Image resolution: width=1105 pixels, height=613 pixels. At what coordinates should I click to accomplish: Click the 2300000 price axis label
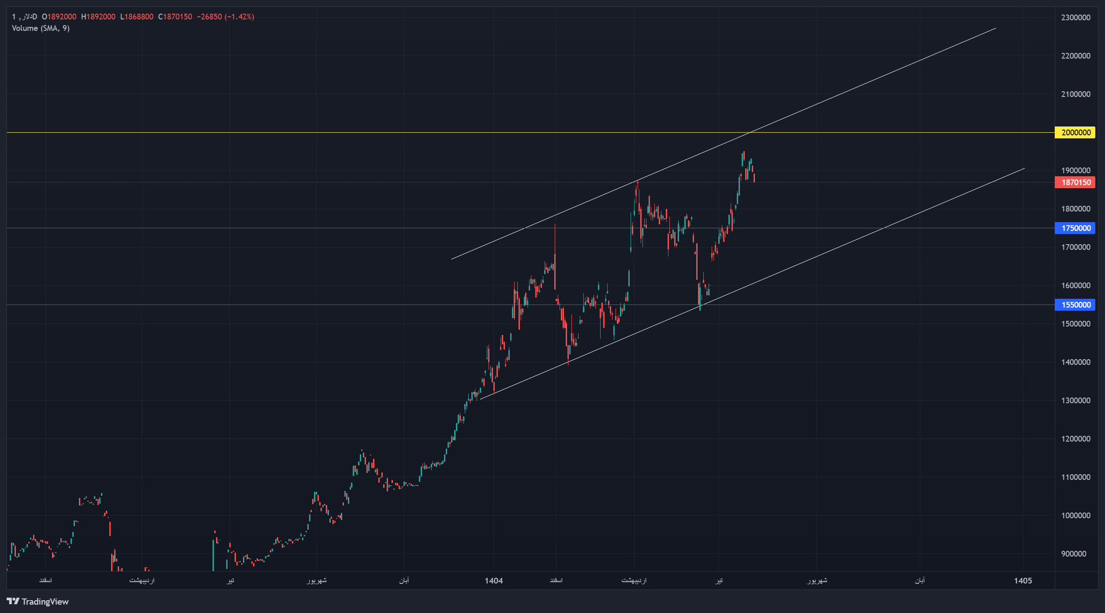(x=1076, y=18)
